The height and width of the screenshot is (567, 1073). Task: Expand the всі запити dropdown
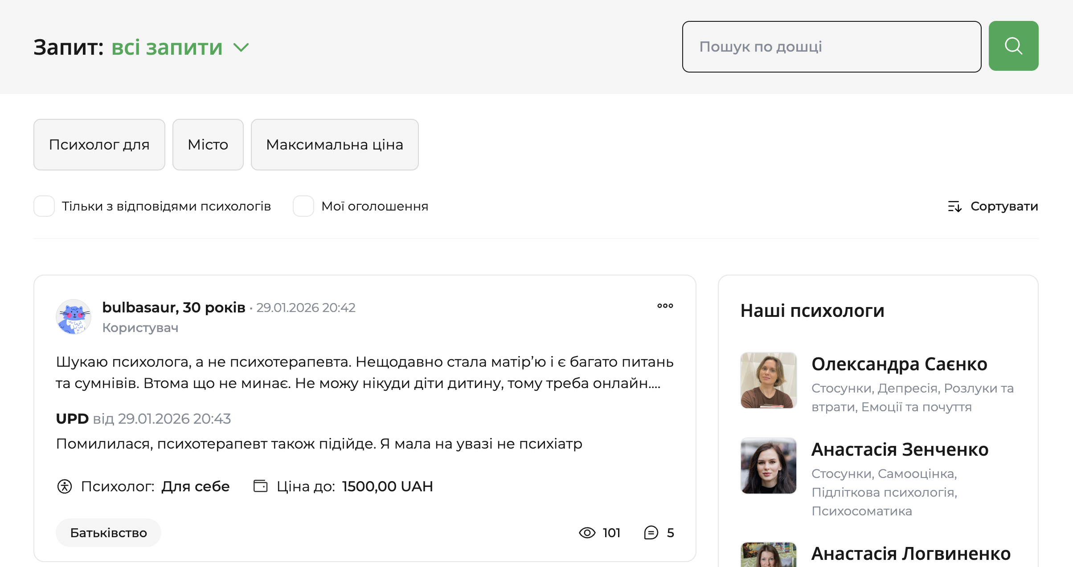pyautogui.click(x=178, y=47)
